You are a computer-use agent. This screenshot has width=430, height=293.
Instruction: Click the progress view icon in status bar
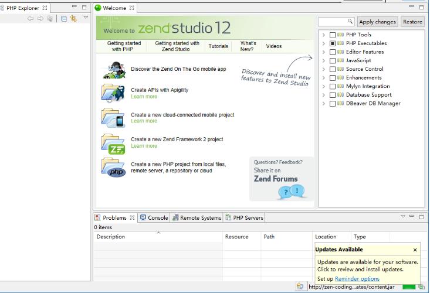[421, 287]
